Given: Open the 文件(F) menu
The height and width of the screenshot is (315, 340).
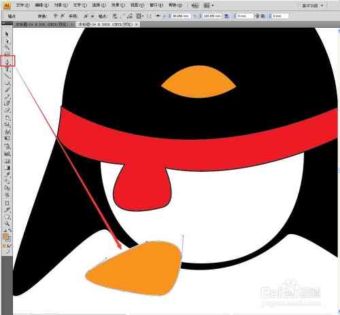Looking at the screenshot, I should (22, 5).
